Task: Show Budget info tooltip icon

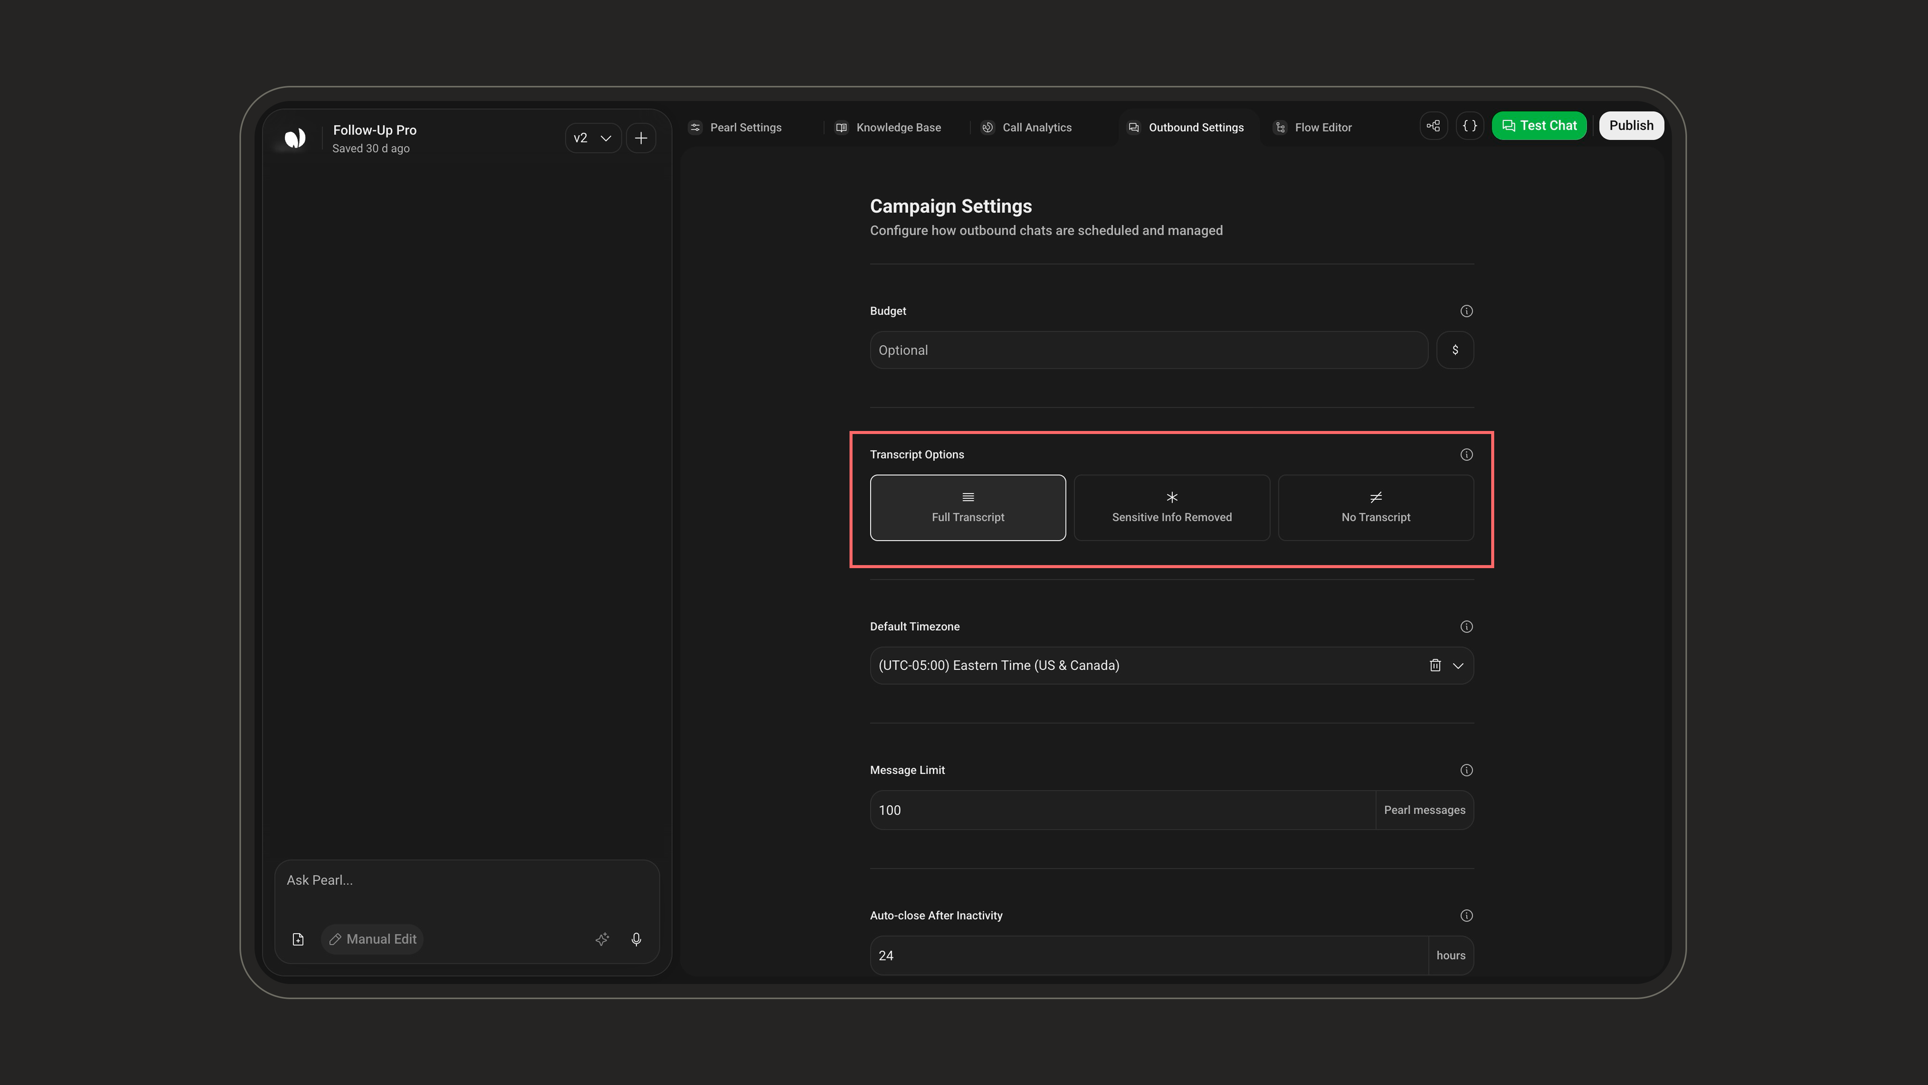Action: (x=1466, y=311)
